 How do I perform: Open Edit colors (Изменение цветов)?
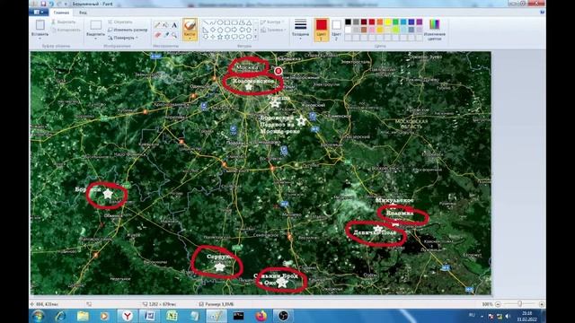pyautogui.click(x=435, y=29)
